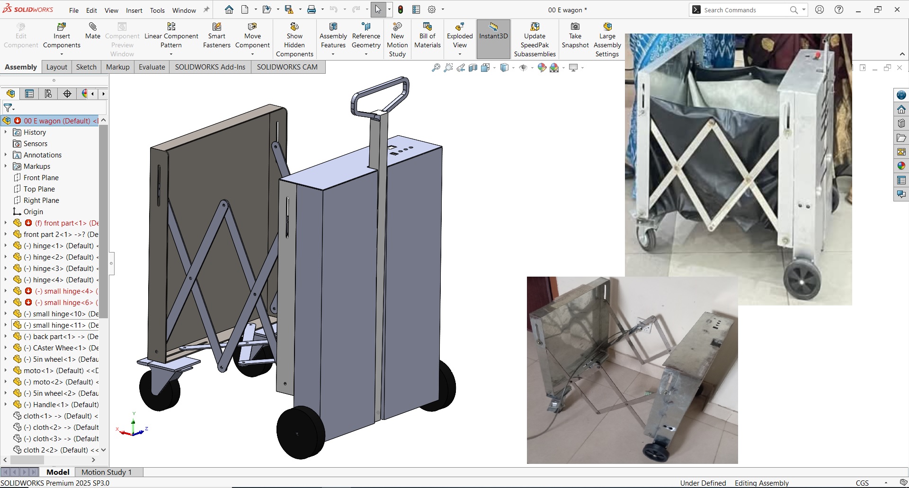Click the feature tree vertical scrollbar
The height and width of the screenshot is (488, 909).
pos(104,221)
